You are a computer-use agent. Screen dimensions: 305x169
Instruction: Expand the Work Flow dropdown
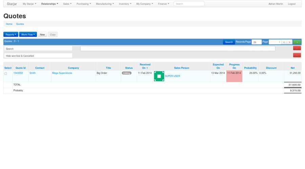coord(28,34)
